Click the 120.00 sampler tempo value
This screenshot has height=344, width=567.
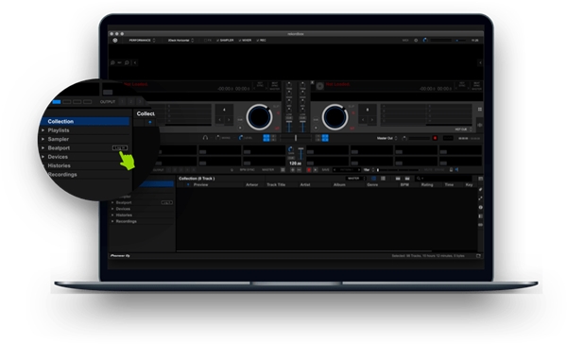296,163
